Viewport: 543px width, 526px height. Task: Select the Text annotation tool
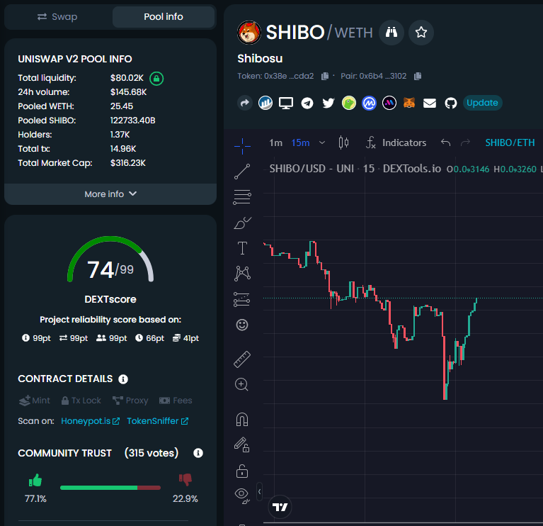point(242,248)
